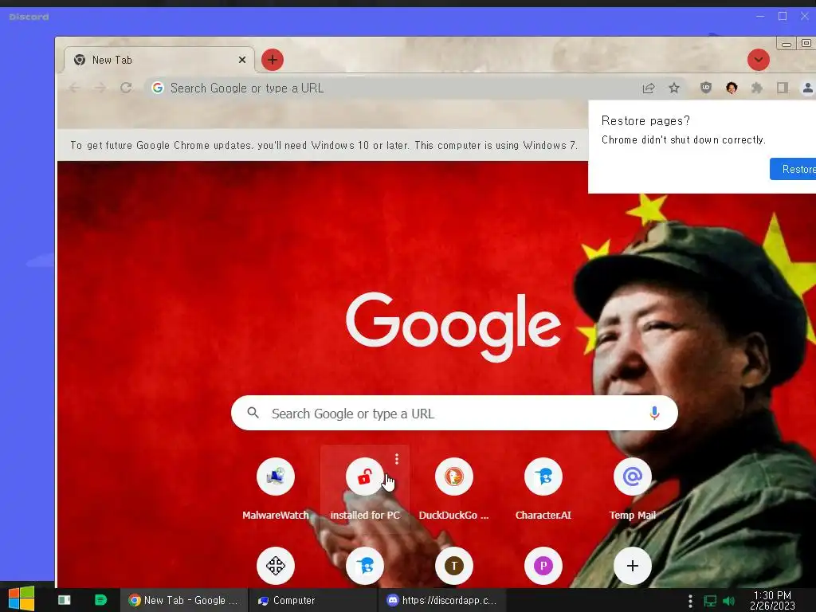The height and width of the screenshot is (612, 816).
Task: Open the Windows Start button
Action: (22, 599)
